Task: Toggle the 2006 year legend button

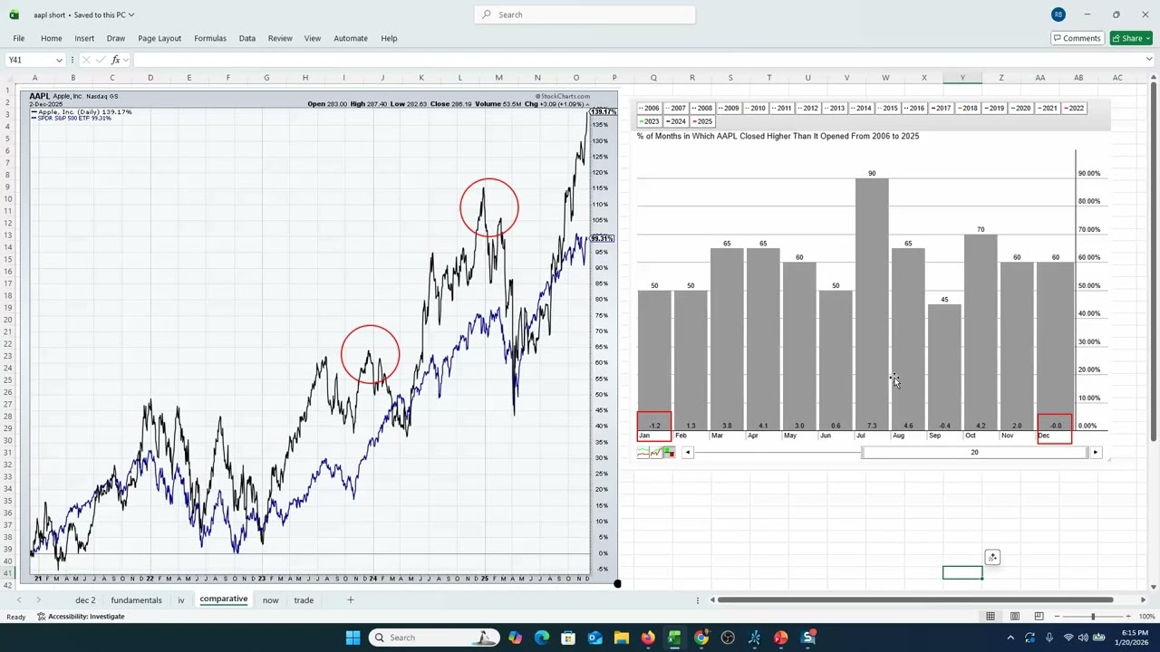Action: click(x=649, y=109)
